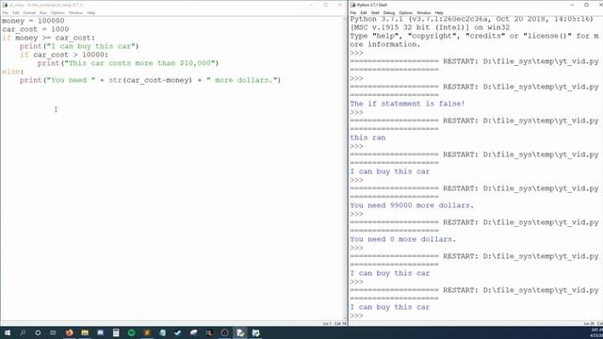Click the editor window's Python title icon
The height and width of the screenshot is (339, 603).
click(5, 5)
